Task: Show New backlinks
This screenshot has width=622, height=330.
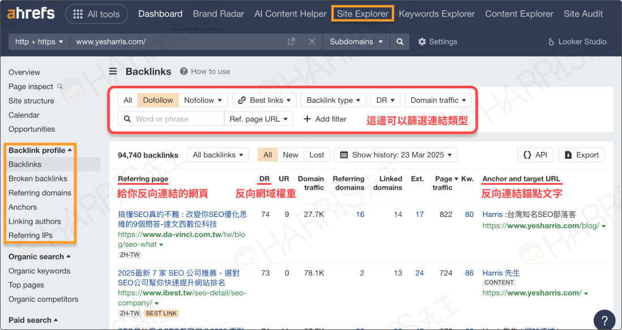Action: point(291,155)
